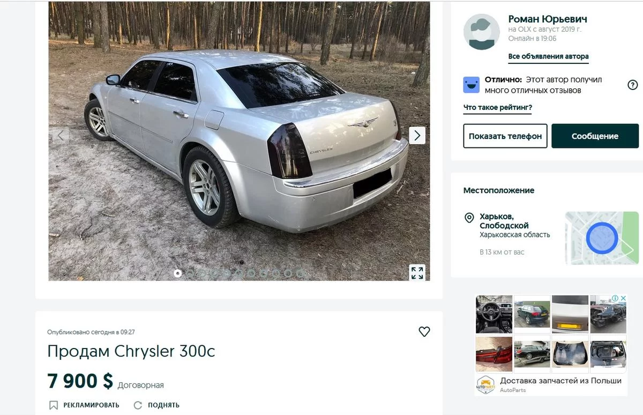Image resolution: width=643 pixels, height=415 pixels.
Task: Open Все объявления автора link
Action: click(x=548, y=56)
